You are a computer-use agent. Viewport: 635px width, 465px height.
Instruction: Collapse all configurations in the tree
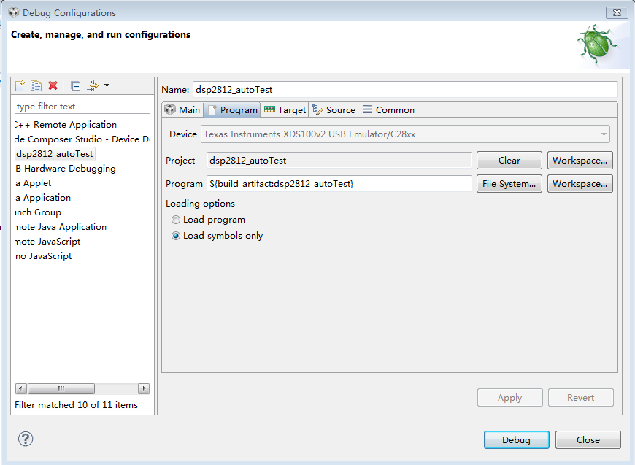(75, 86)
